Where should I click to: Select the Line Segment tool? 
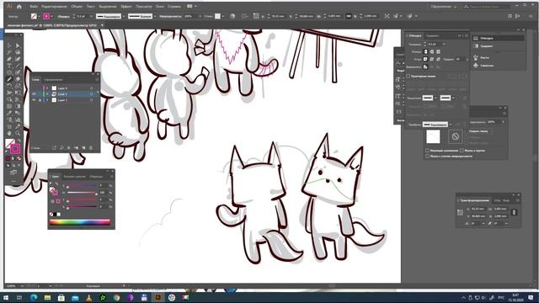pos(18,66)
